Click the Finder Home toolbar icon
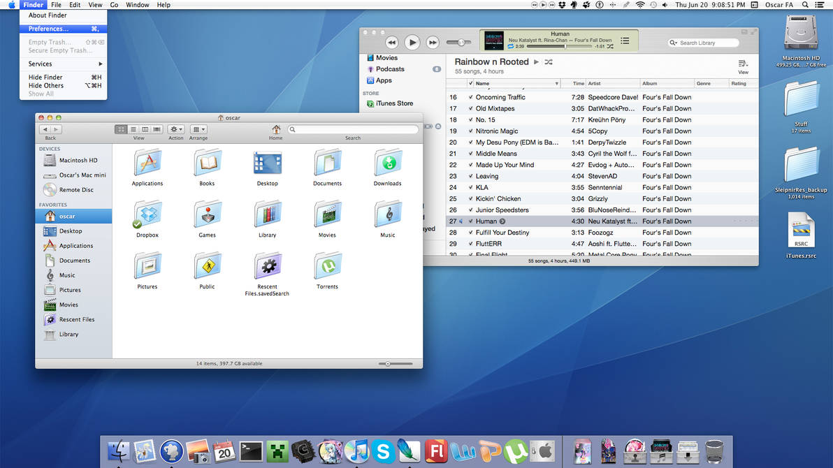This screenshot has width=833, height=468. (276, 129)
